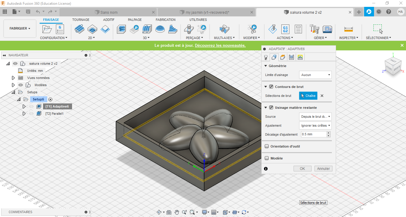The width and height of the screenshot is (406, 217).
Task: Open the tool library icon in Gérer
Action: click(x=314, y=29)
